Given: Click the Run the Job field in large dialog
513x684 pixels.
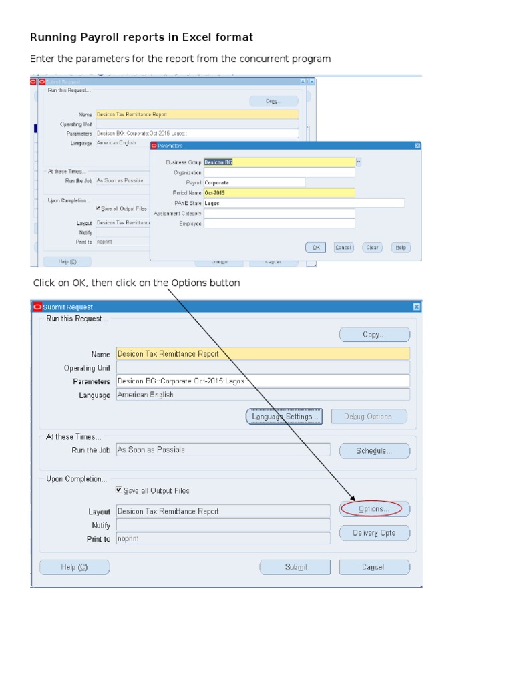Looking at the screenshot, I should point(223,450).
